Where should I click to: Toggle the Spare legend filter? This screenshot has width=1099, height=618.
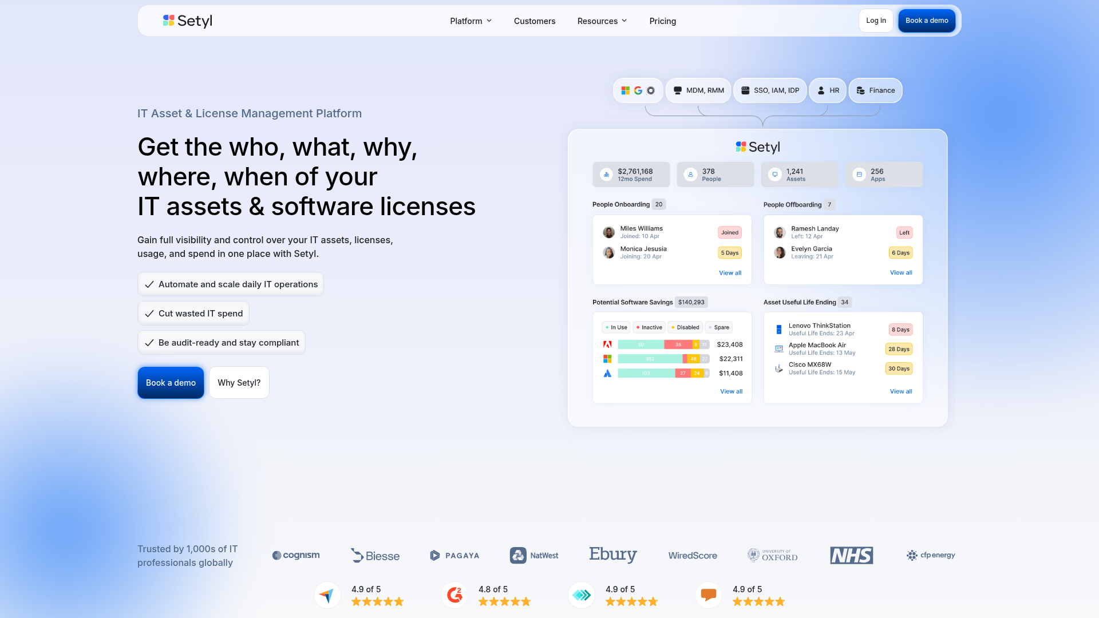coord(719,327)
